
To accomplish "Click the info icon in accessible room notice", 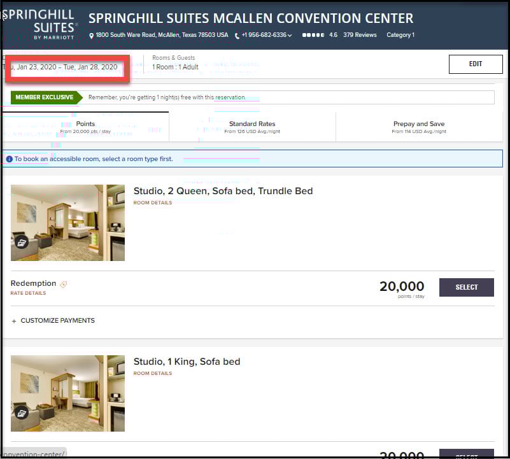I will (x=10, y=159).
